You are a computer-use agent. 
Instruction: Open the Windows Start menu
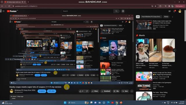(x=65, y=103)
